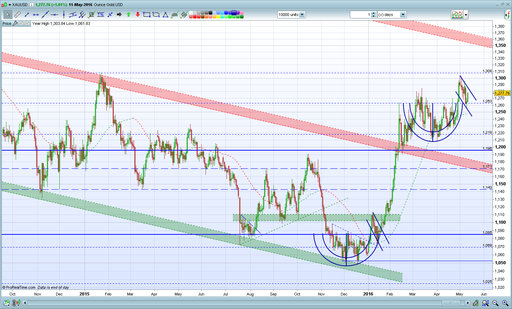The height and width of the screenshot is (309, 512).
Task: Pick the black color swatch
Action: point(210,13)
